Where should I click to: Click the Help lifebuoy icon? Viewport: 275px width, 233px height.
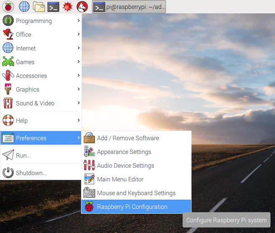(8, 120)
